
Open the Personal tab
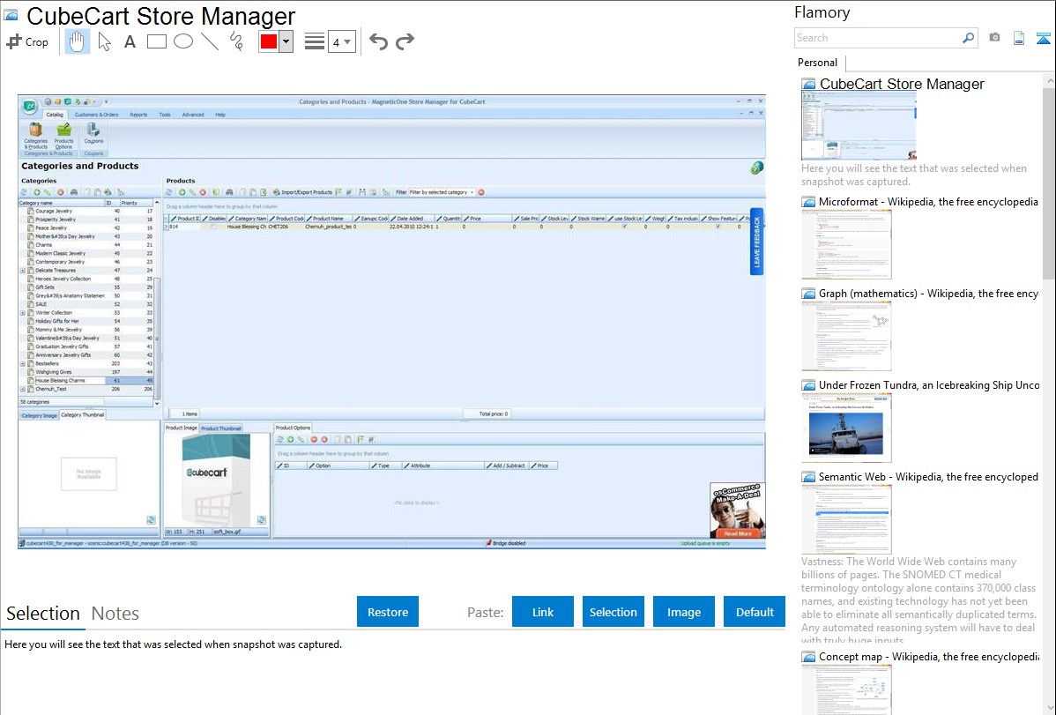pyautogui.click(x=818, y=63)
